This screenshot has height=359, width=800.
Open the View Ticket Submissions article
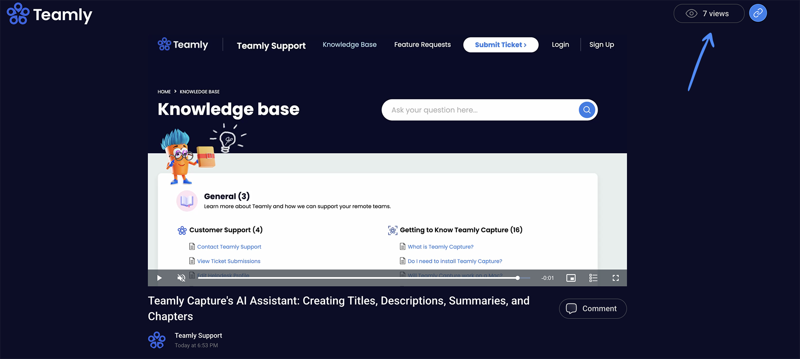(229, 261)
